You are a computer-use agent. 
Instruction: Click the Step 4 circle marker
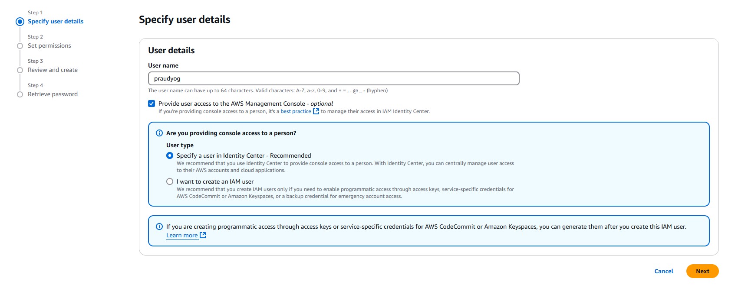tap(20, 94)
